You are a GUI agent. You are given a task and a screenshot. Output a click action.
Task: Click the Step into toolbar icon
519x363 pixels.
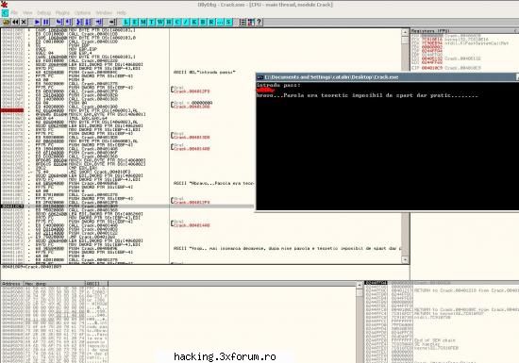[59, 22]
